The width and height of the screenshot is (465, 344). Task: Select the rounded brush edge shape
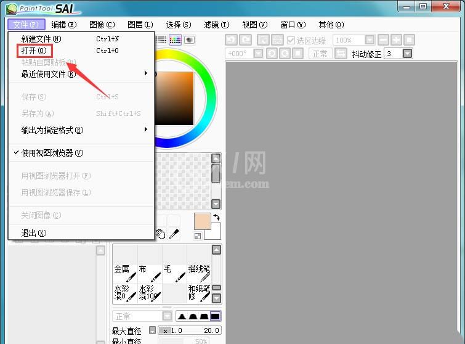coord(193,316)
